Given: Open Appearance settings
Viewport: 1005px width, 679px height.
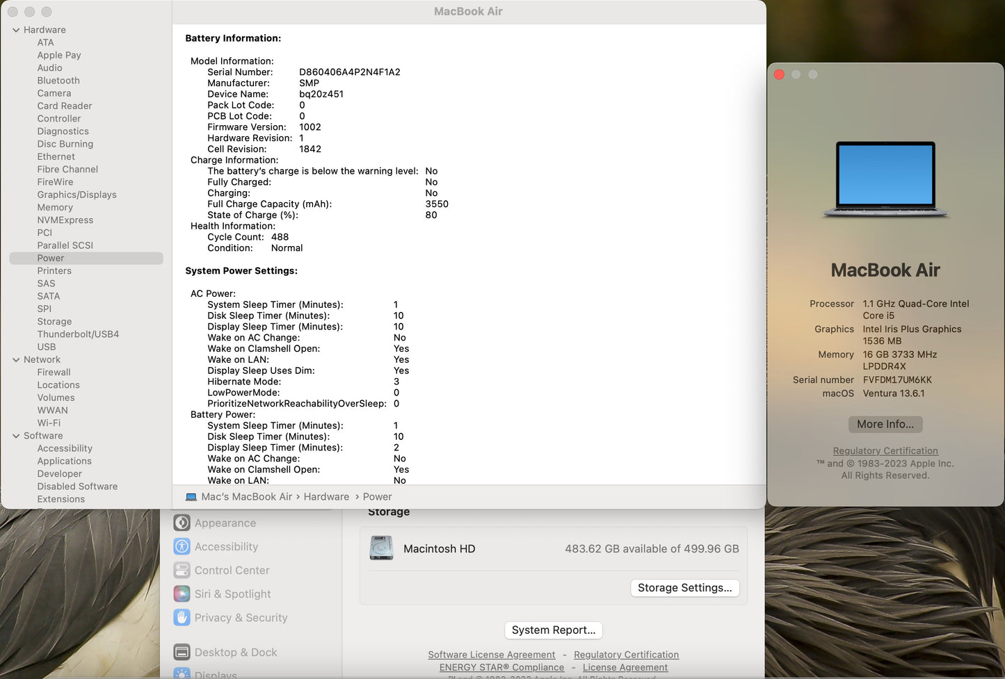Looking at the screenshot, I should tap(224, 523).
